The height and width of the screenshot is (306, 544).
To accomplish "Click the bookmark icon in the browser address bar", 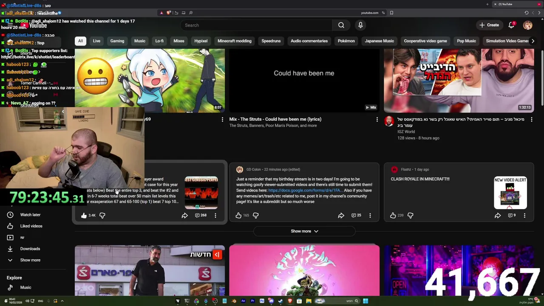I will 391,13.
